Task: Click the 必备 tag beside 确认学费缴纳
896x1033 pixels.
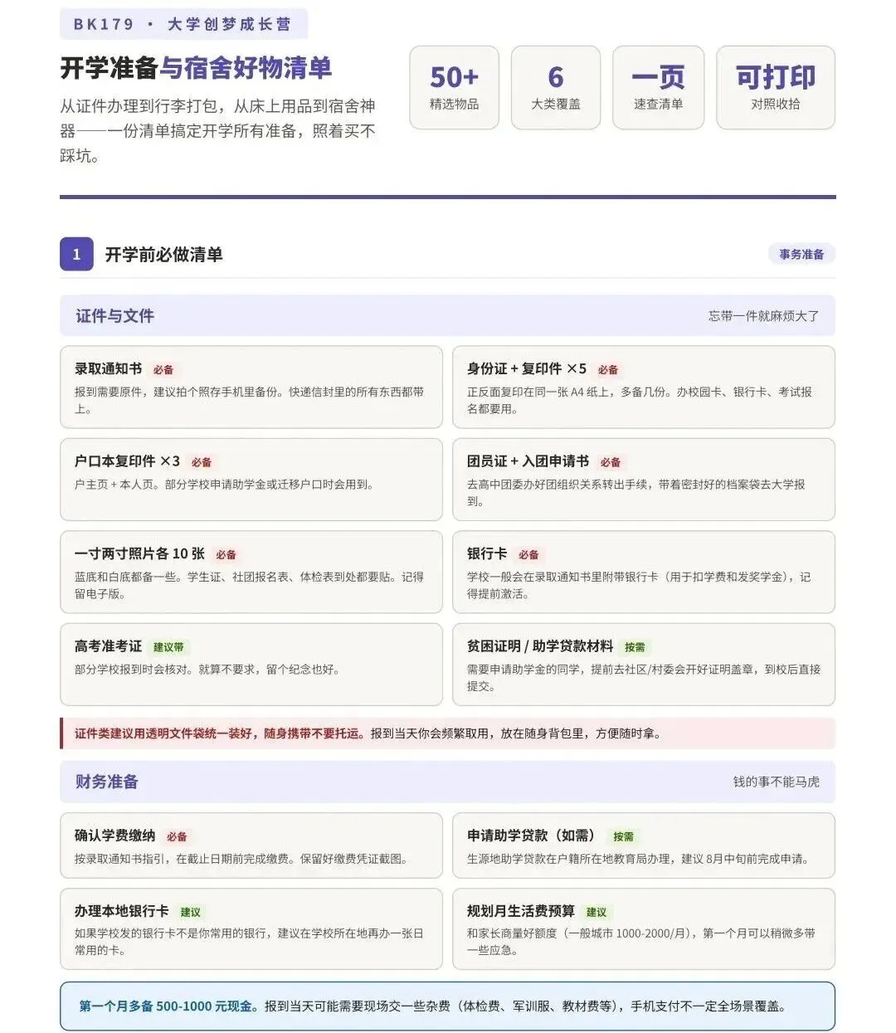Action: point(177,836)
